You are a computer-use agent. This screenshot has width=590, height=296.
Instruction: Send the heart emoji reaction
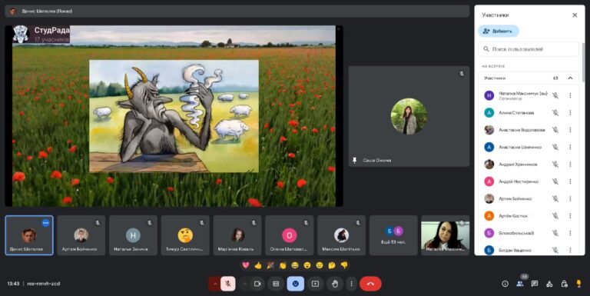(246, 265)
